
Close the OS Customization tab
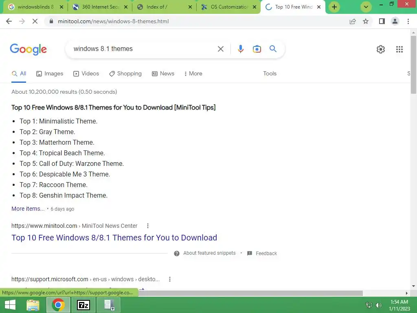[x=255, y=7]
